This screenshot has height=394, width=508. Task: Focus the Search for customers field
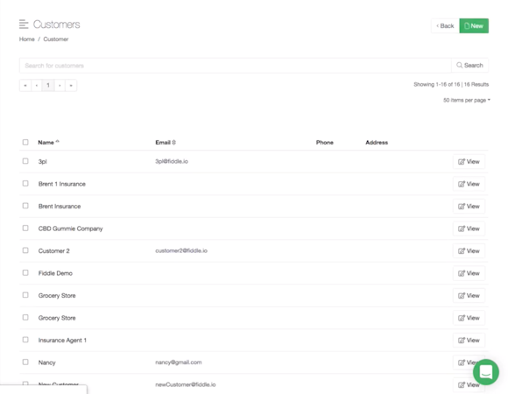(x=236, y=66)
